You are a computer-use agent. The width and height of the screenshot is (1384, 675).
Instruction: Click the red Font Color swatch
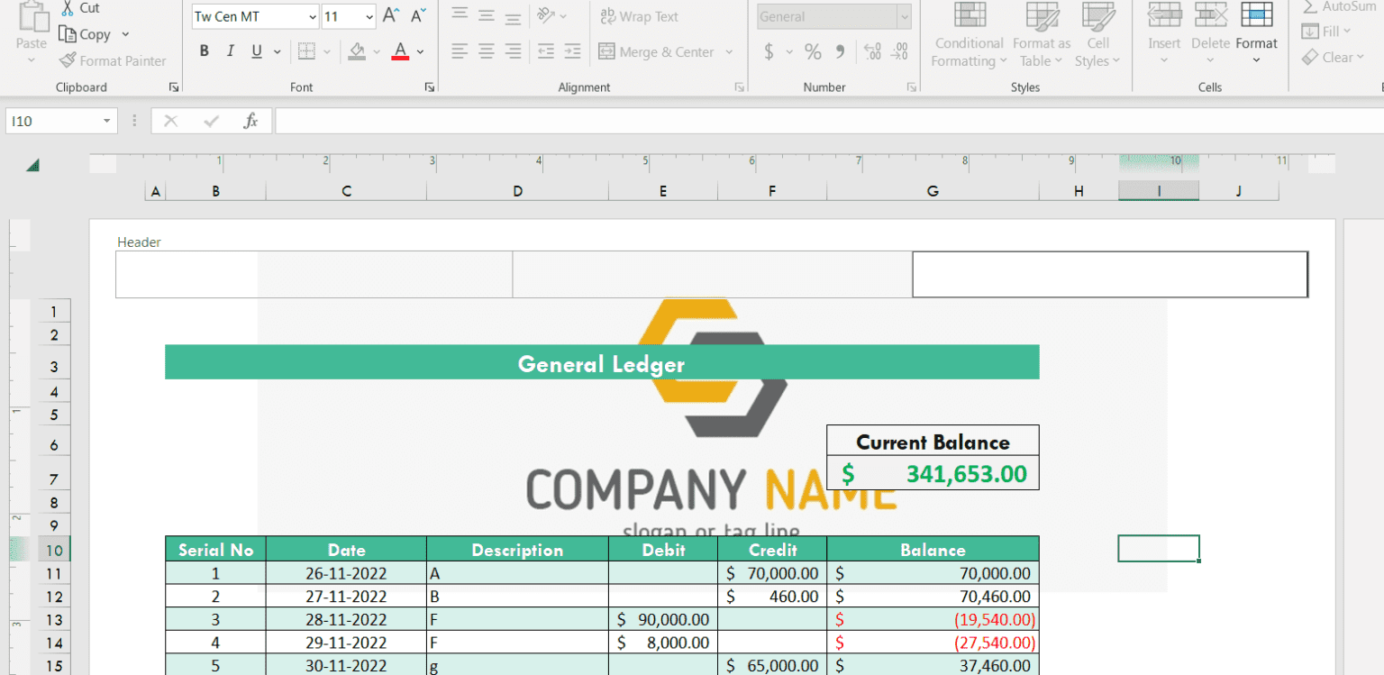[400, 51]
